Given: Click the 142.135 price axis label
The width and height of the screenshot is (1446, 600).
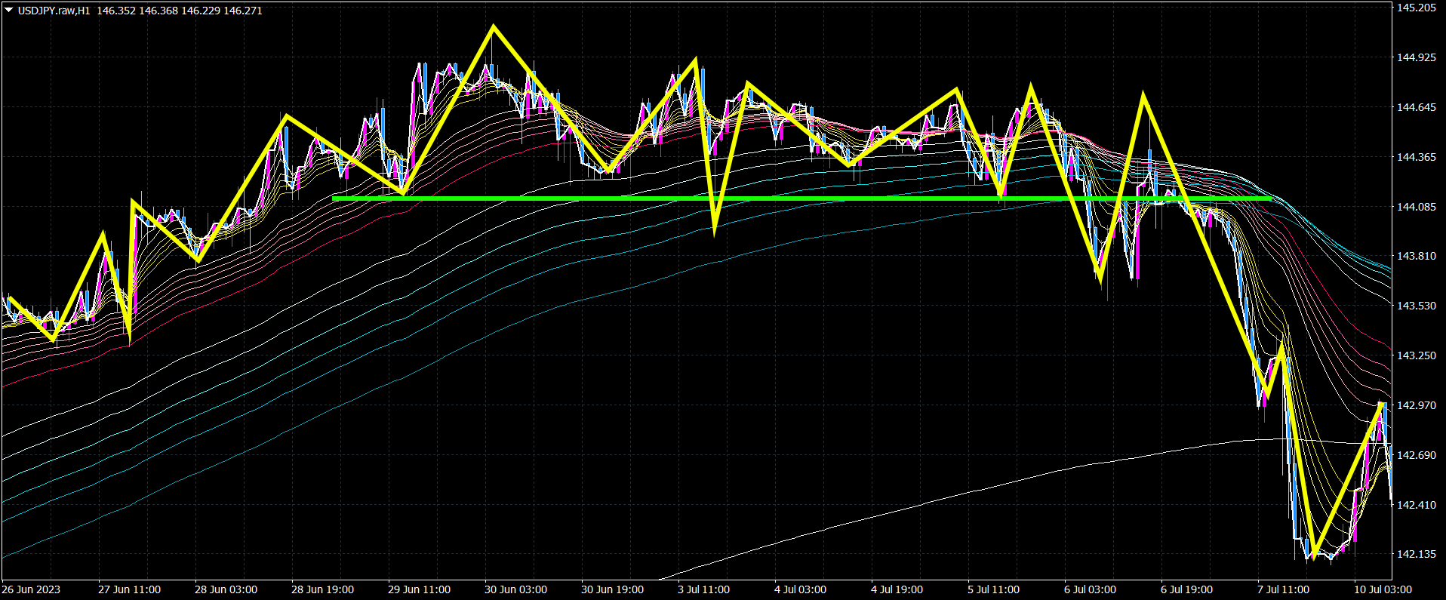Looking at the screenshot, I should (x=1415, y=554).
